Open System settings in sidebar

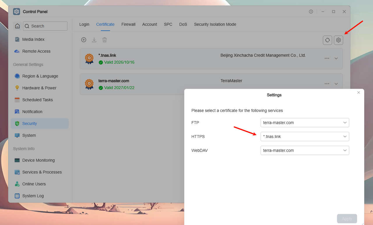tap(40, 135)
